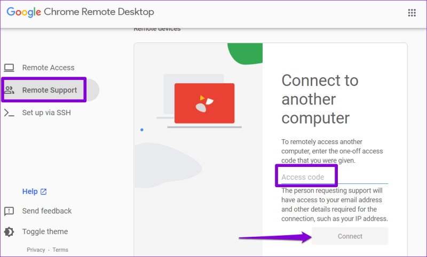This screenshot has height=257, width=427.
Task: Click the Connect to another computer heading
Action: 320,99
